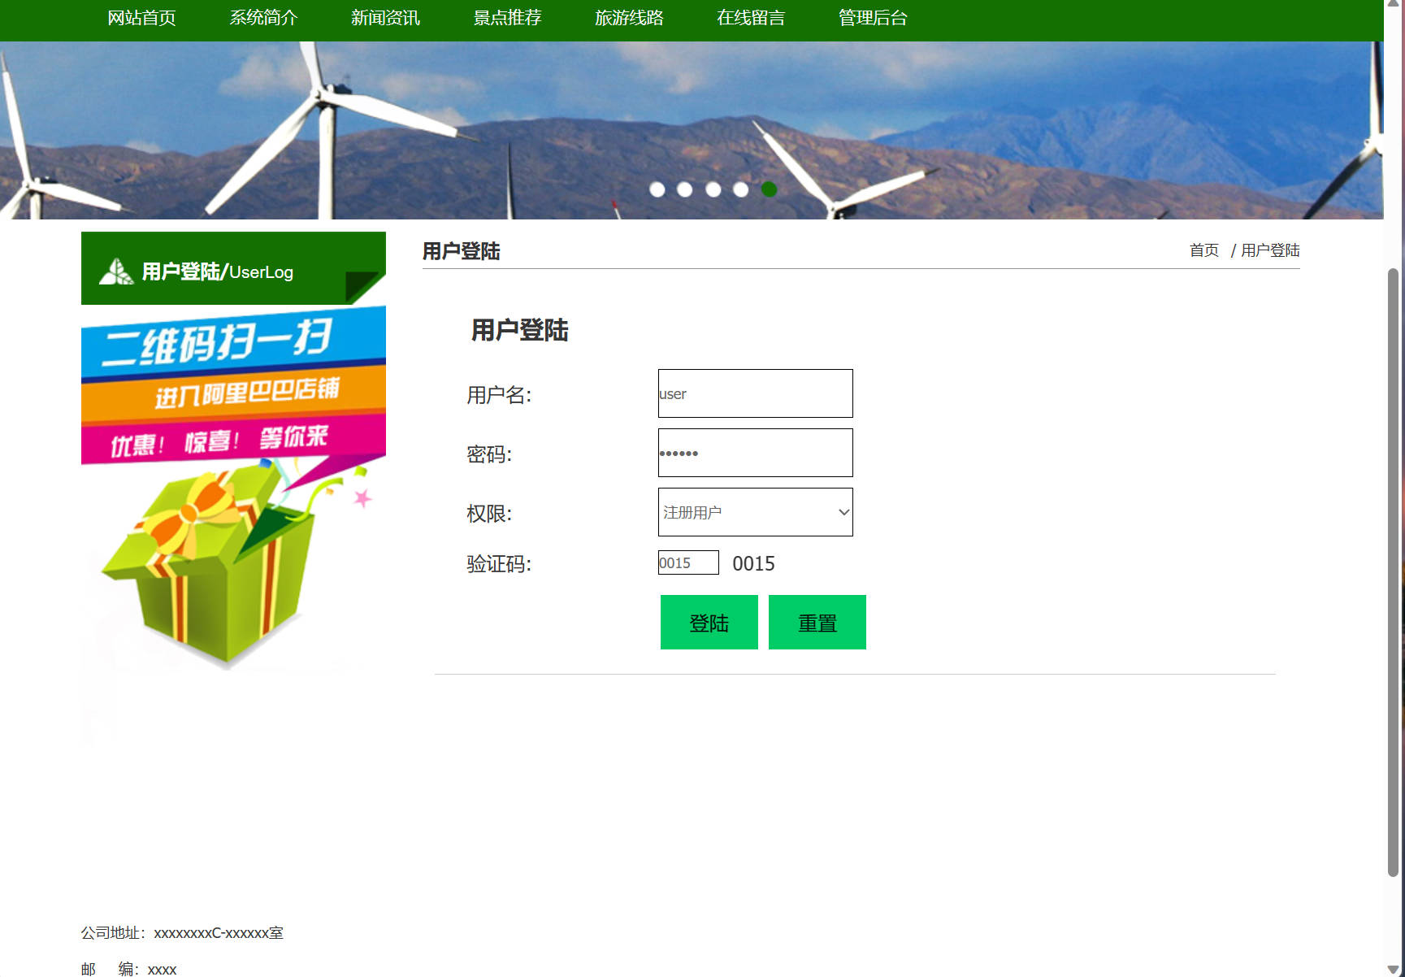This screenshot has height=977, width=1405.
Task: Select 注册用户 in the permission selector
Action: [x=754, y=512]
